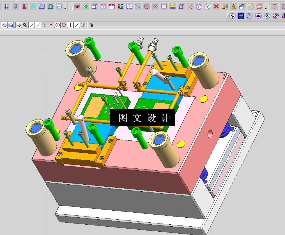Select the crosshatch mesh pattern tool
Image resolution: width=285 pixels, height=235 pixels.
point(41,6)
